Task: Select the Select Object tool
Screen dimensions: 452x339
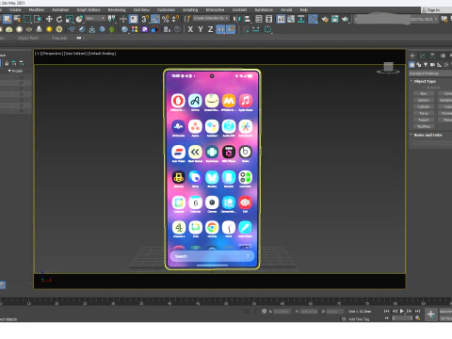Action: pos(7,19)
